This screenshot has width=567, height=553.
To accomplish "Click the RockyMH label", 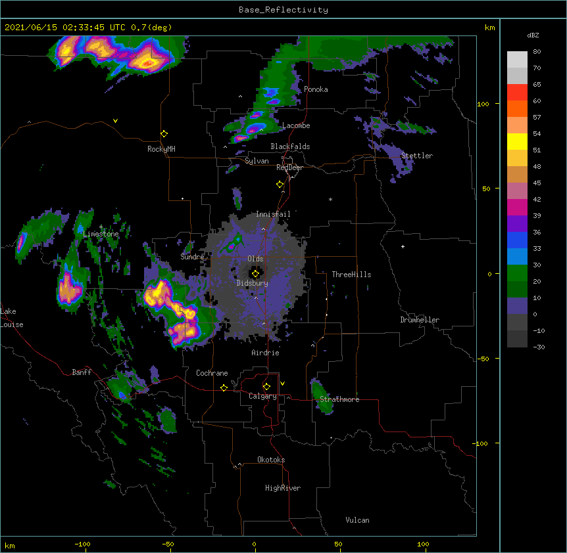I will point(161,149).
